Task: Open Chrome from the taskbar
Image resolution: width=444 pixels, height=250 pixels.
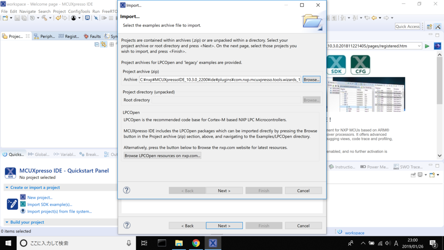Action: (x=196, y=243)
